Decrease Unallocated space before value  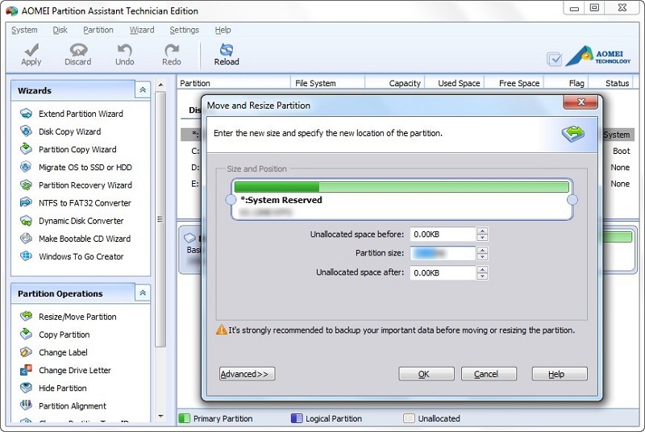pyautogui.click(x=482, y=238)
